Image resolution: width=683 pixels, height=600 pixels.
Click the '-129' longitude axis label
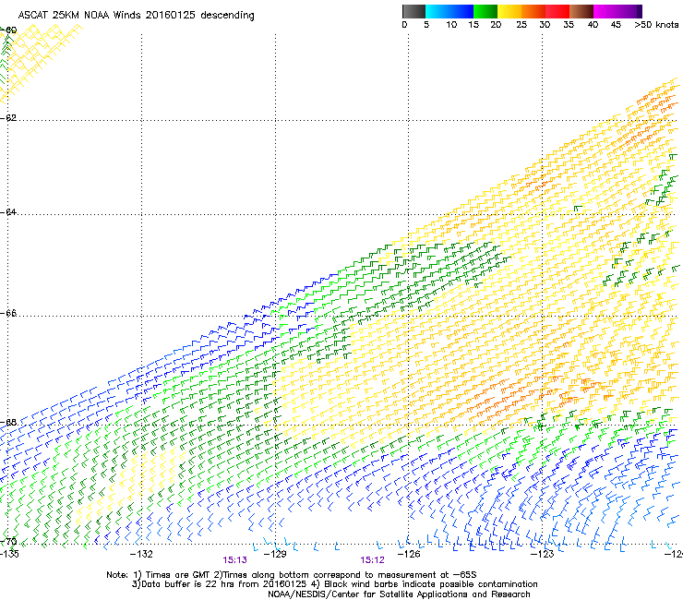[x=275, y=554]
